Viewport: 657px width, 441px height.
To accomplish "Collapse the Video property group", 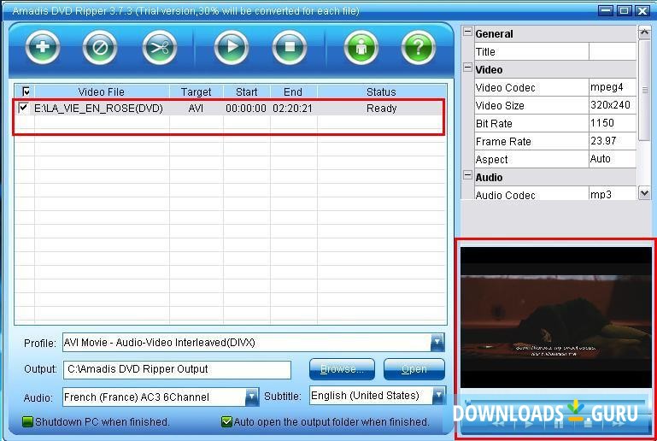I will (x=467, y=67).
